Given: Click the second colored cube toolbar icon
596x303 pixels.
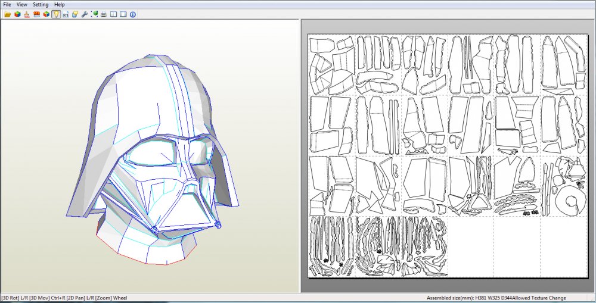Looking at the screenshot, I should click(46, 14).
